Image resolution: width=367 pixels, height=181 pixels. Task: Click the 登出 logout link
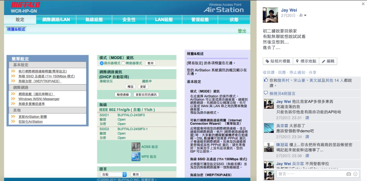242,31
